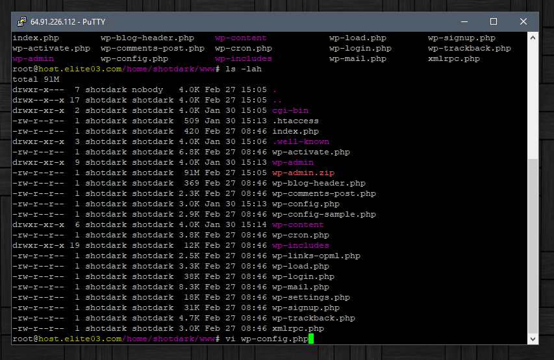Click the scrollbar up arrow
Viewport: 554px width, 360px height.
(x=533, y=38)
